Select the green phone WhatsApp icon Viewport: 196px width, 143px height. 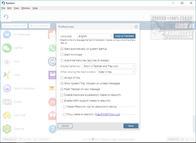[x=52, y=48]
